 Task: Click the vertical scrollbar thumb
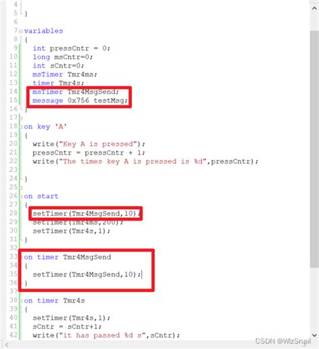coord(314,149)
